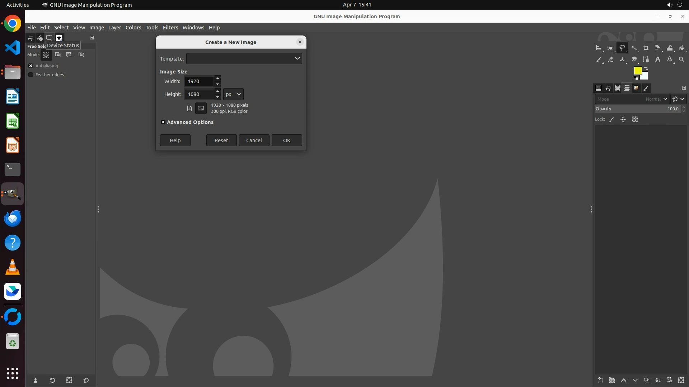The width and height of the screenshot is (689, 387).
Task: Select the Eraser tool
Action: 610,59
